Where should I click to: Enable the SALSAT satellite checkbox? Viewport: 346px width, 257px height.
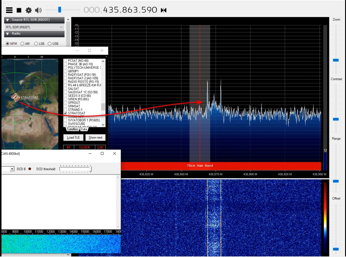[x=65, y=89]
